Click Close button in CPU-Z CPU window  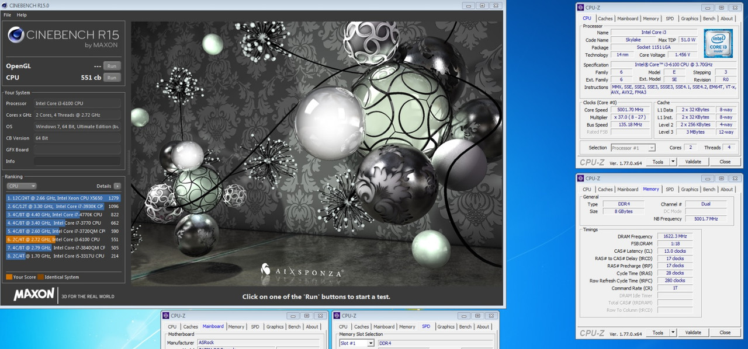(725, 162)
